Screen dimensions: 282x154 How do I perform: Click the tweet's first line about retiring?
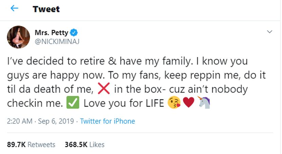127,61
